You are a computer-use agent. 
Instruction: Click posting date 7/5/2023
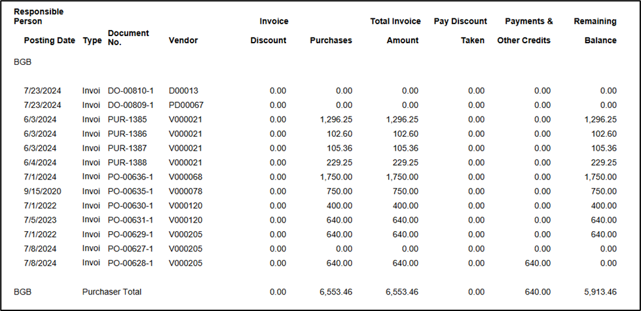click(40, 220)
